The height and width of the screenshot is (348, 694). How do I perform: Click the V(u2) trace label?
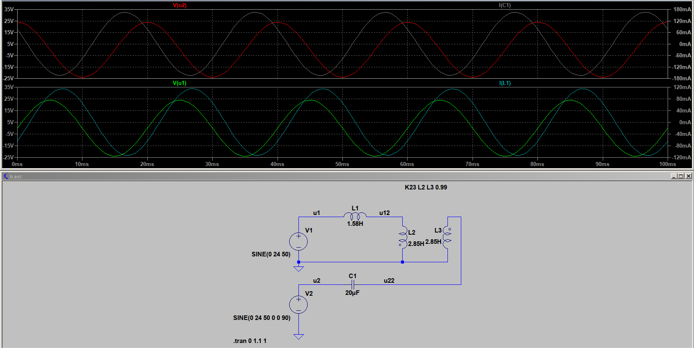click(x=180, y=5)
